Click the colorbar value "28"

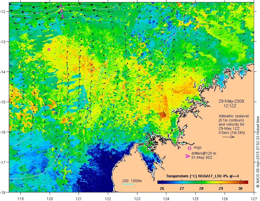click(x=201, y=188)
